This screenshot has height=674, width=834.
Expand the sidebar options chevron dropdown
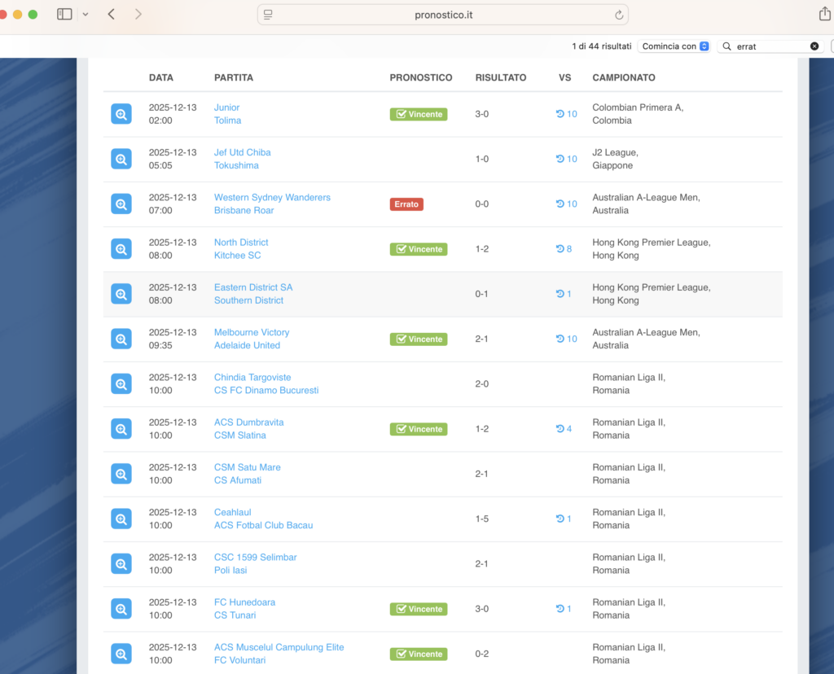86,15
